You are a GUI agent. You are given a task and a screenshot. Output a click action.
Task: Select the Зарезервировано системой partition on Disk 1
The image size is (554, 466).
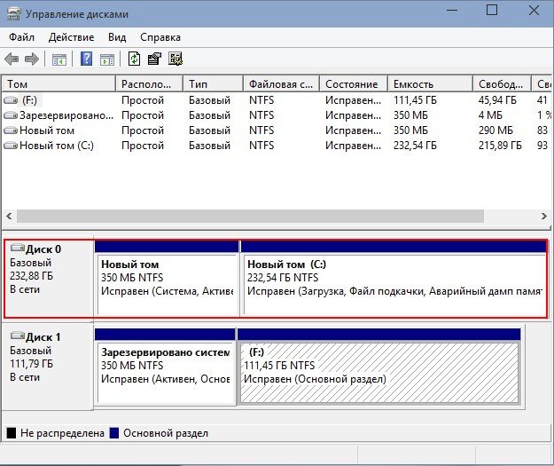pyautogui.click(x=165, y=367)
